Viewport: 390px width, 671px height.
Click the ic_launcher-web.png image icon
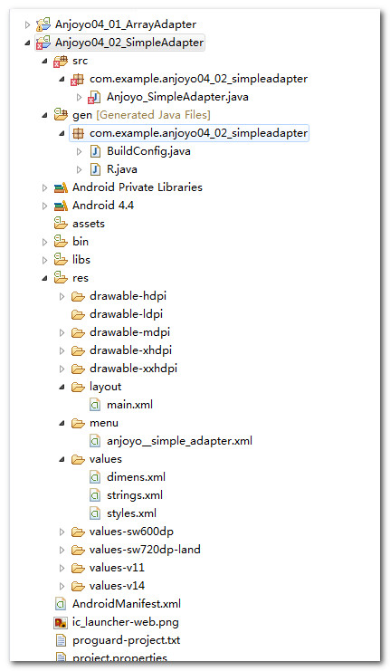[61, 622]
